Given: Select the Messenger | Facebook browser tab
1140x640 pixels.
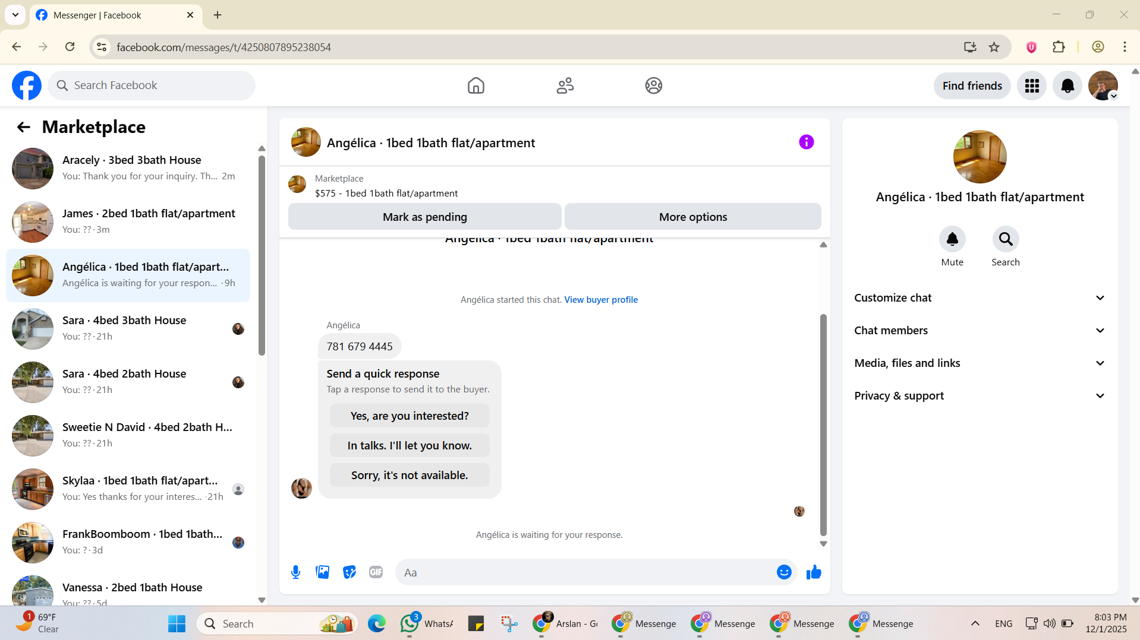Looking at the screenshot, I should [x=116, y=15].
